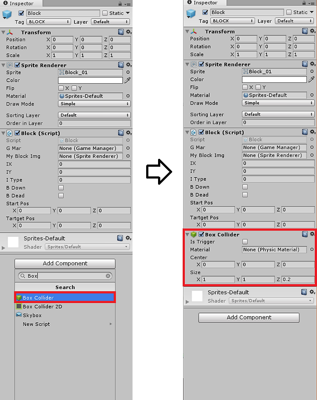
Task: Open right Inspector panel options menu
Action: [x=311, y=3]
